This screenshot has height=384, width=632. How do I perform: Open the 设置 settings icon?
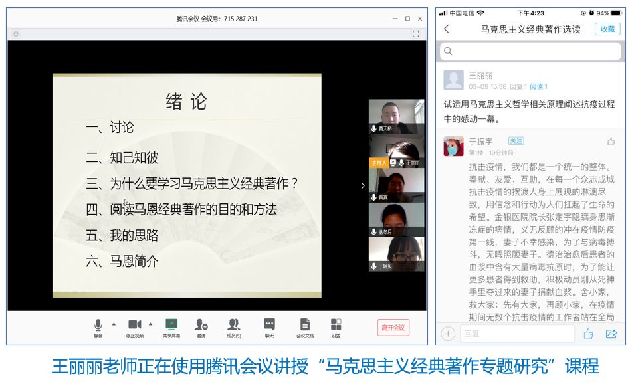pyautogui.click(x=336, y=325)
